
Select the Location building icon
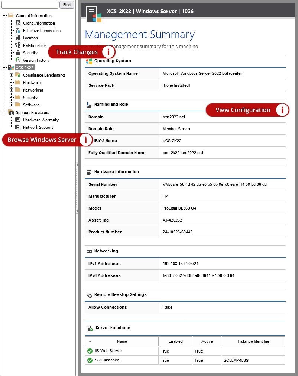17,38
